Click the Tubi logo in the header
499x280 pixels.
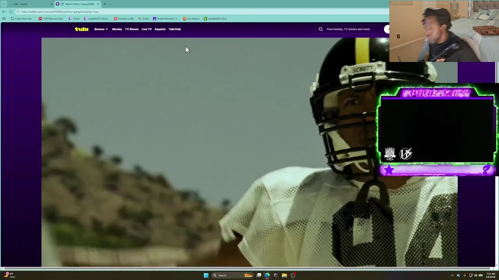point(81,29)
